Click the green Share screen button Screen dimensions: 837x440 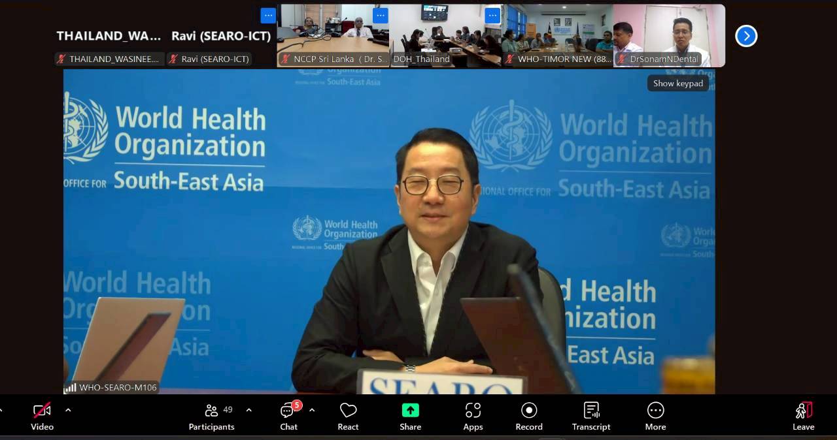click(410, 416)
